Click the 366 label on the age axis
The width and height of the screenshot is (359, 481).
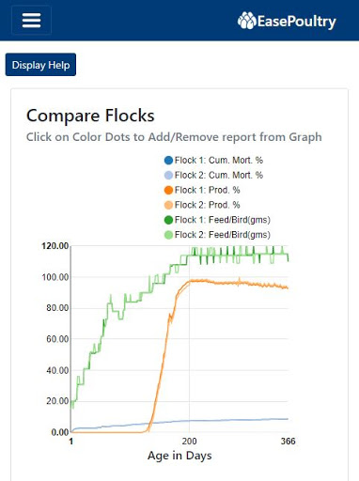(x=288, y=442)
